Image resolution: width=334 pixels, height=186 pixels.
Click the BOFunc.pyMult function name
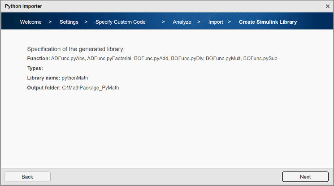coord(223,59)
